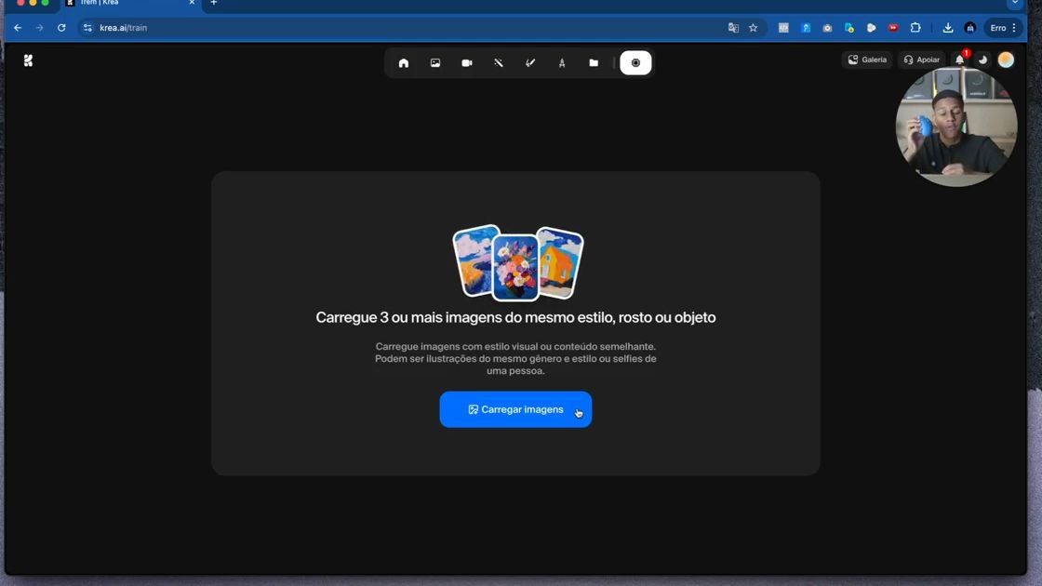The image size is (1042, 586).
Task: Open the folder assets icon in toolbar
Action: point(594,63)
